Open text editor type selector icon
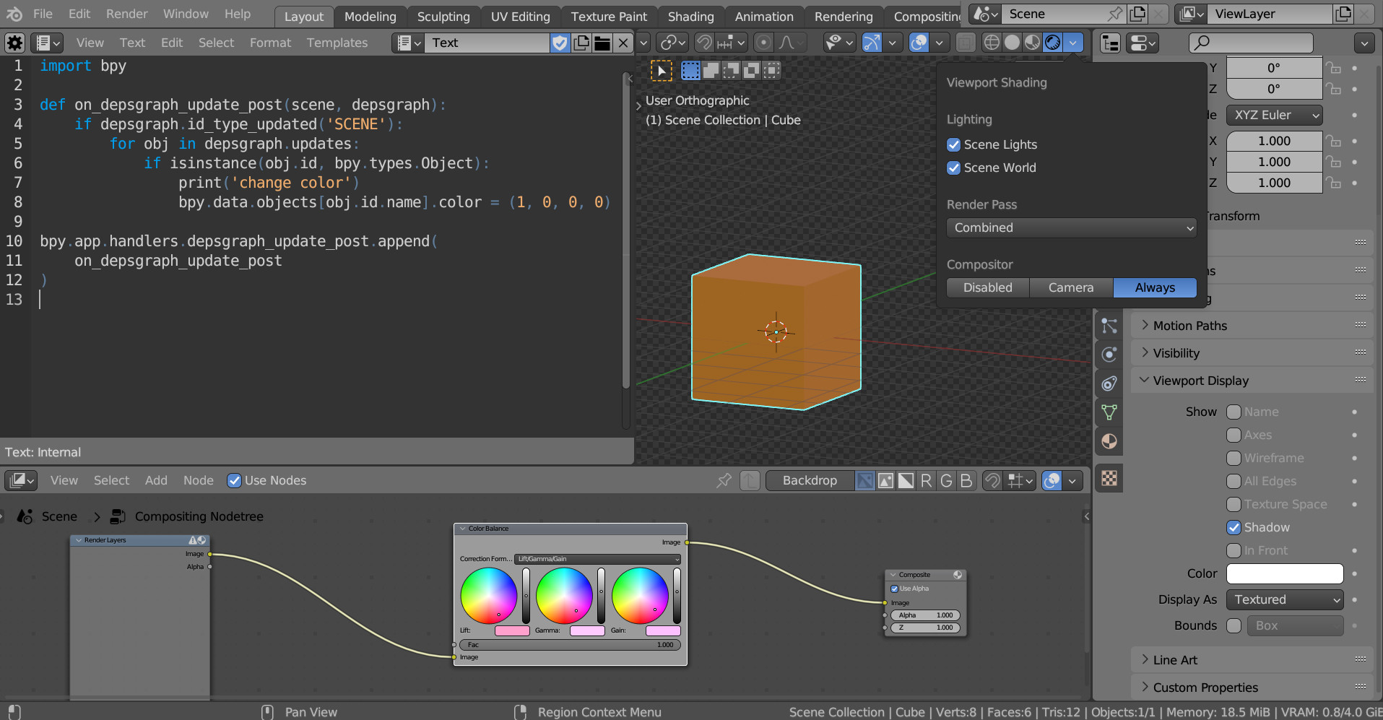This screenshot has height=720, width=1383. [x=48, y=43]
